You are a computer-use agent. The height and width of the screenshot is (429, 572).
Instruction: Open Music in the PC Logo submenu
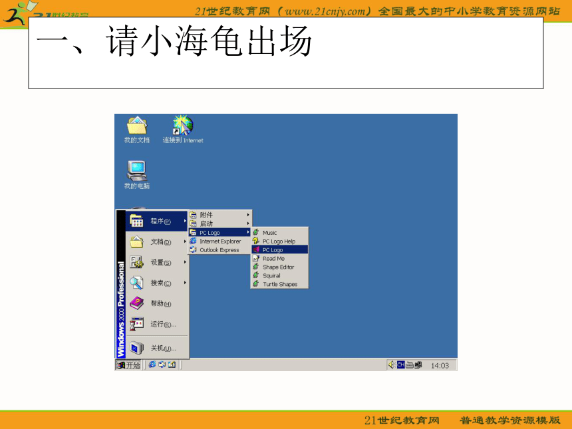280,232
